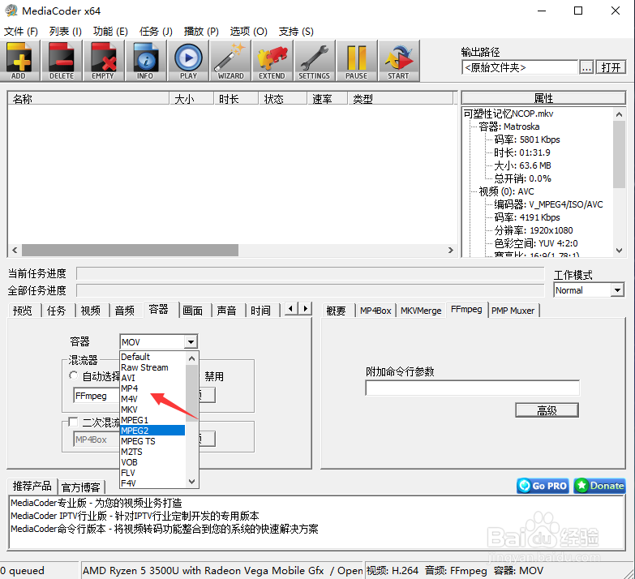Open the INFO toolbar icon
The width and height of the screenshot is (635, 579).
tap(145, 61)
